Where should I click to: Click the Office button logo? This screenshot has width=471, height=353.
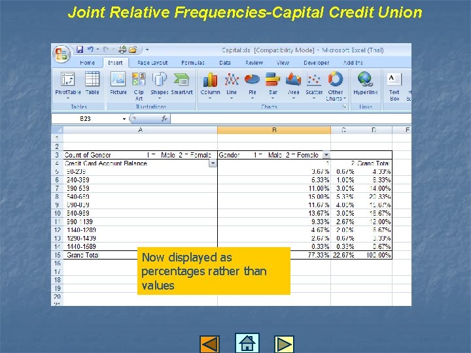61,54
